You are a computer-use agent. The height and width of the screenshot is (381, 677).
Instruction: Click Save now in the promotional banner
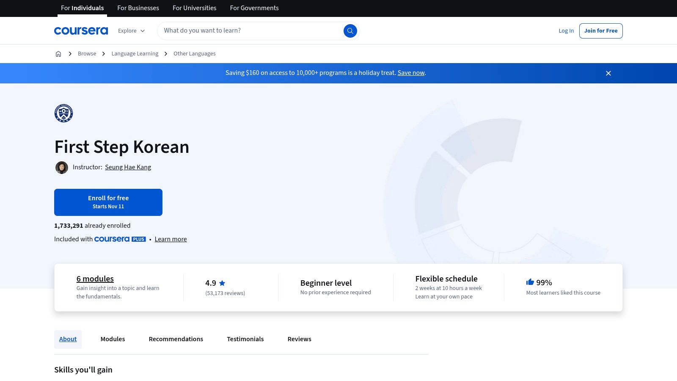pyautogui.click(x=410, y=72)
